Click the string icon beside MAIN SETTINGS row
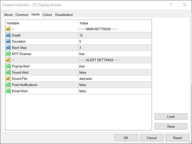 pos(8,29)
